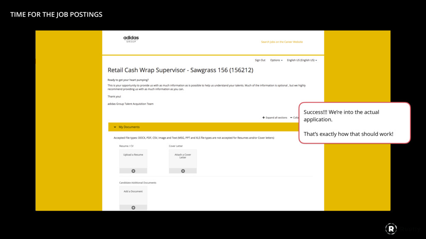Screen dimensions: 426x239
Task: Click the Retail Cash Wrap Supervisor job title
Action: pos(181,70)
